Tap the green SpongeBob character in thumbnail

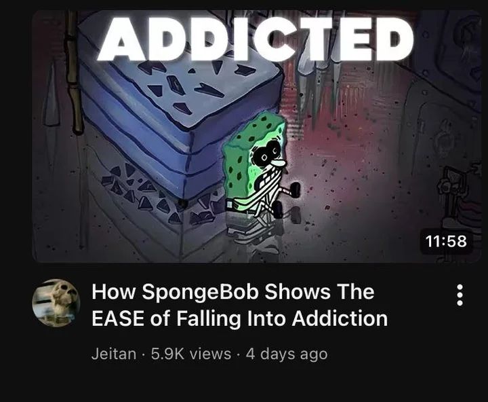pos(260,167)
